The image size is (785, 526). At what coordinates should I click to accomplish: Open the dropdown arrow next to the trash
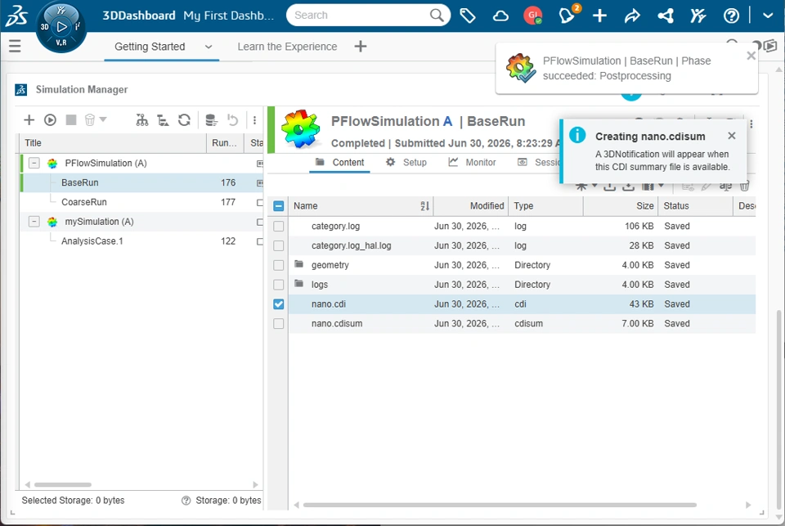pos(103,119)
